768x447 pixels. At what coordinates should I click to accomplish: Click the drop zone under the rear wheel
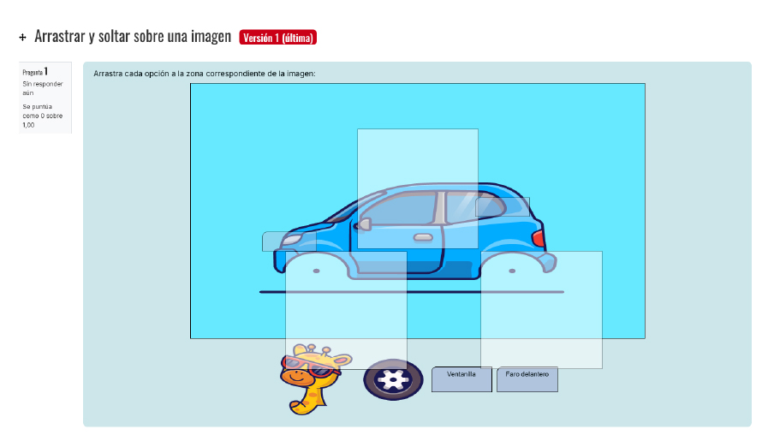(x=542, y=310)
